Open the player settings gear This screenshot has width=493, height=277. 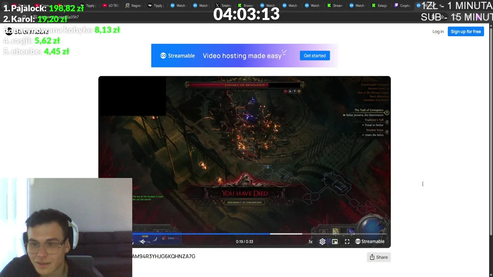point(322,242)
